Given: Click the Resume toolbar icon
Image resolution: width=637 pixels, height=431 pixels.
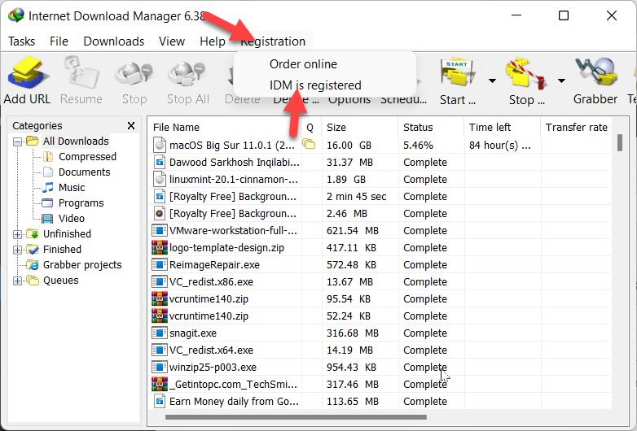Looking at the screenshot, I should [x=81, y=76].
